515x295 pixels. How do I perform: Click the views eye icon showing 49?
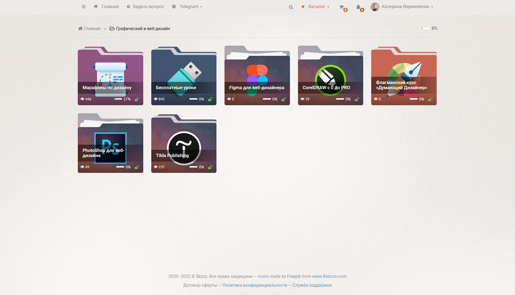(82, 167)
